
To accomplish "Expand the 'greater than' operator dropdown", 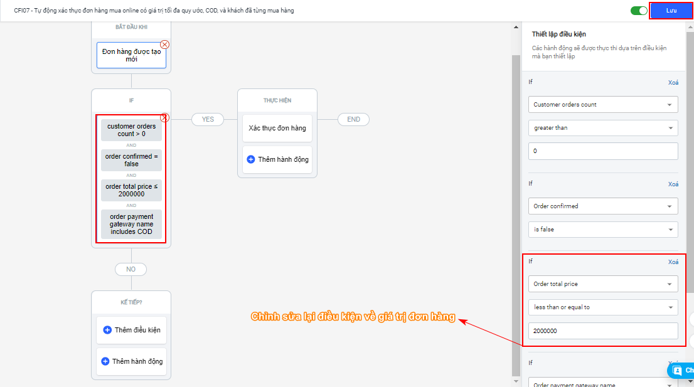I will click(603, 128).
